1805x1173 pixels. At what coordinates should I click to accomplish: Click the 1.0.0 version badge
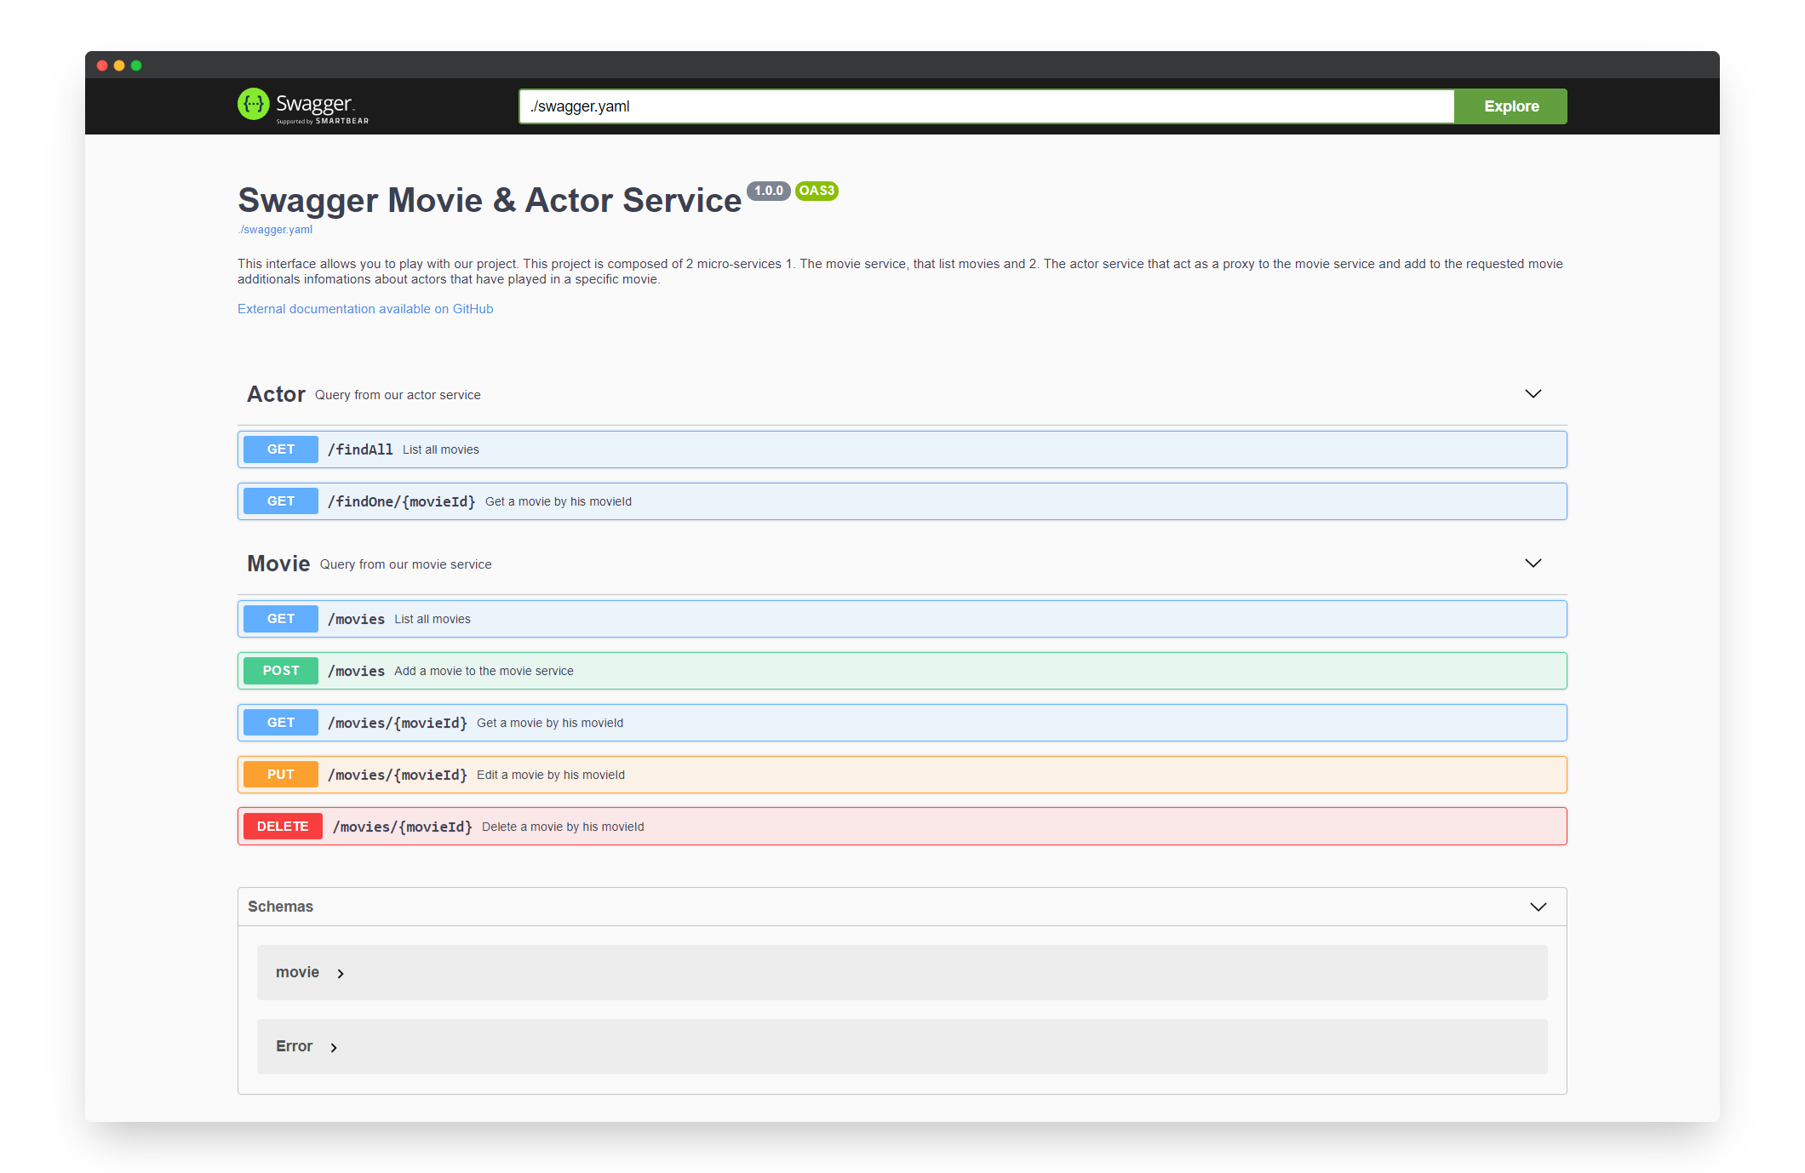click(x=768, y=191)
